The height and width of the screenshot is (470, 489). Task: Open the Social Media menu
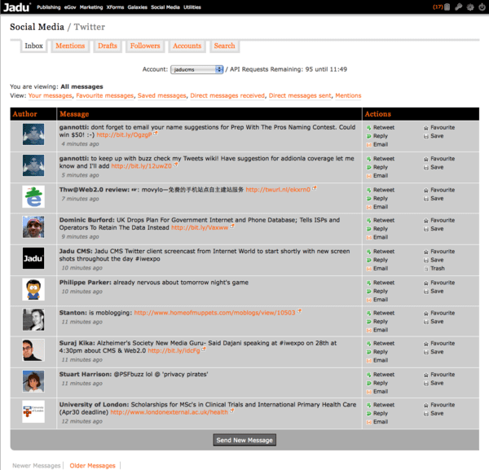[165, 7]
